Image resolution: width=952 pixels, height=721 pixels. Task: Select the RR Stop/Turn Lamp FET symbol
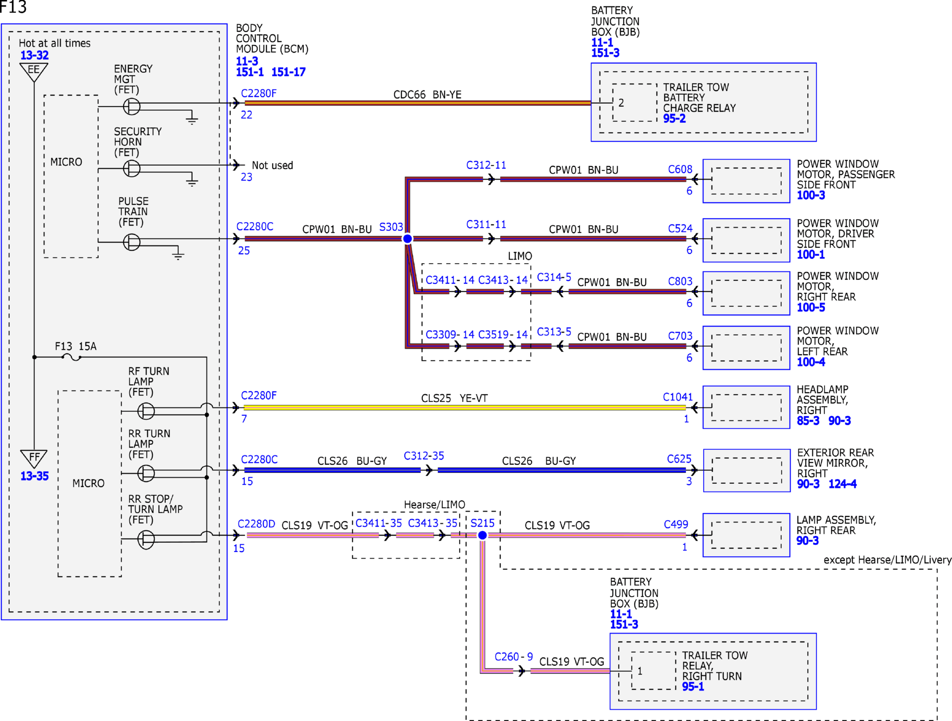[x=146, y=539]
